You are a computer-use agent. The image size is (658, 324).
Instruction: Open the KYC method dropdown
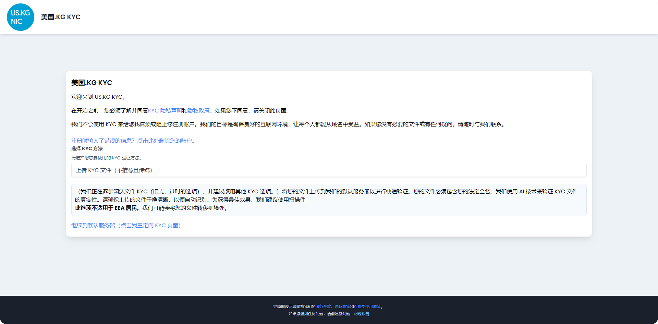[329, 170]
